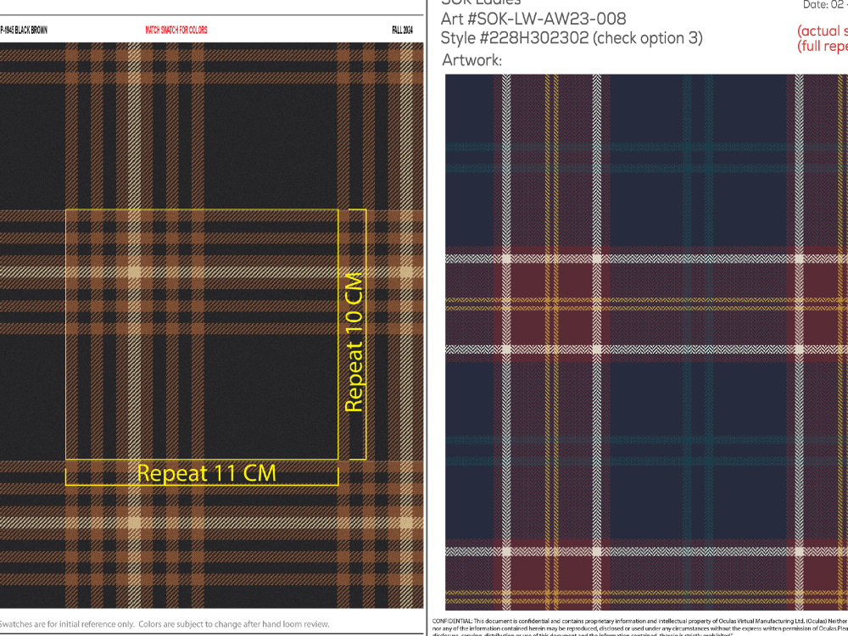Screen dimensions: 848x636
Task: Click the red '(full repe' note beside Style number
Action: click(x=822, y=46)
